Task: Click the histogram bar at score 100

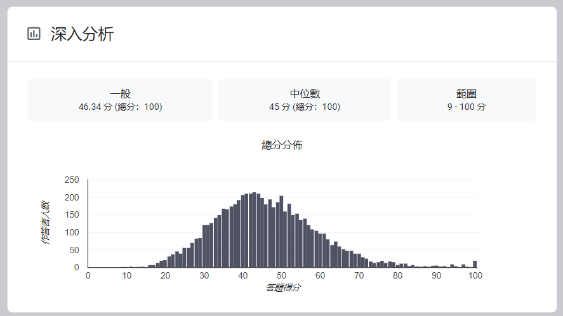Action: (x=475, y=264)
